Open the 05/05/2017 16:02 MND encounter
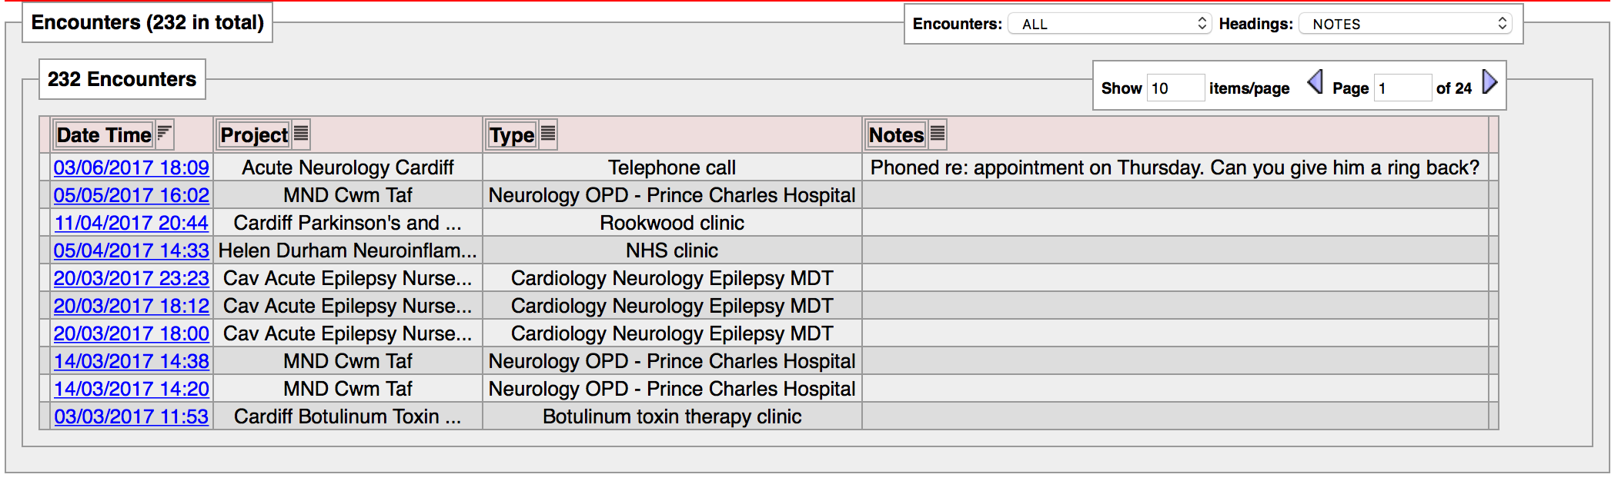Image resolution: width=1618 pixels, height=481 pixels. coord(131,194)
